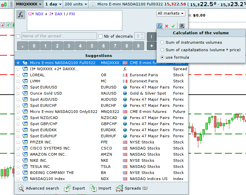Open the list options icon next to checkmark
Image resolution: width=246 pixels, height=195 pixels.
click(182, 26)
